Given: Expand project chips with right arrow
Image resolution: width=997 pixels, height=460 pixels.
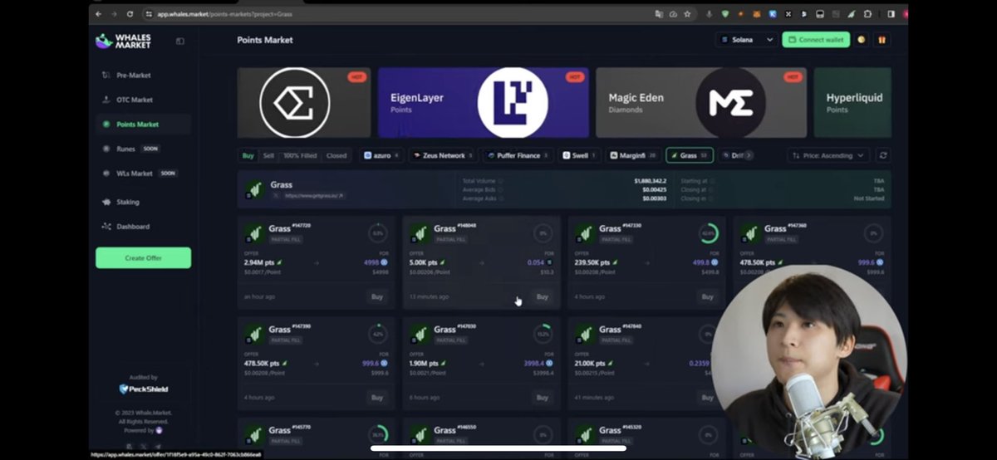Looking at the screenshot, I should tap(748, 155).
